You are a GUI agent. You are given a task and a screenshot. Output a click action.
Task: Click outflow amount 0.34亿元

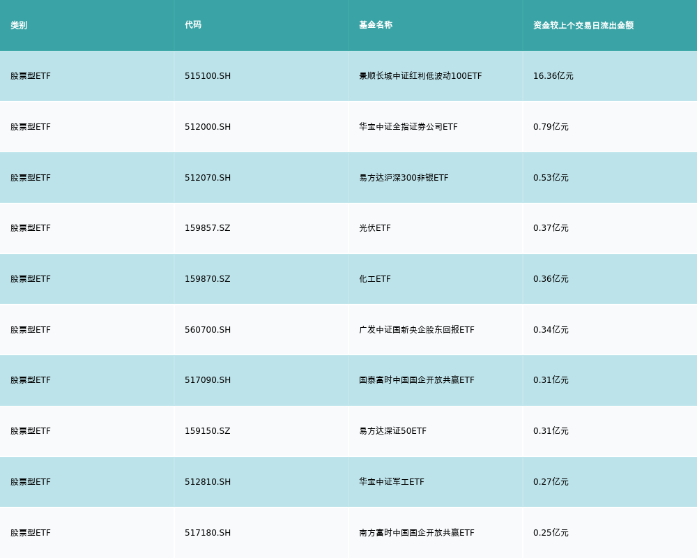[551, 330]
